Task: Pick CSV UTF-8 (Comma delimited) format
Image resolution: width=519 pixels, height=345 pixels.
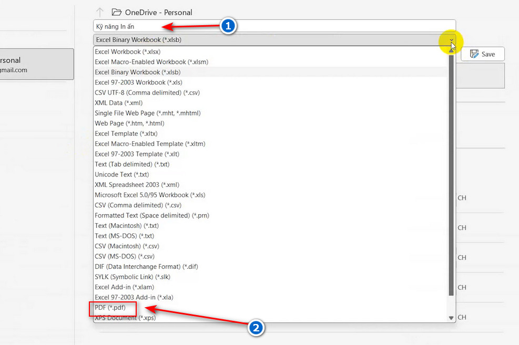Action: coord(147,92)
